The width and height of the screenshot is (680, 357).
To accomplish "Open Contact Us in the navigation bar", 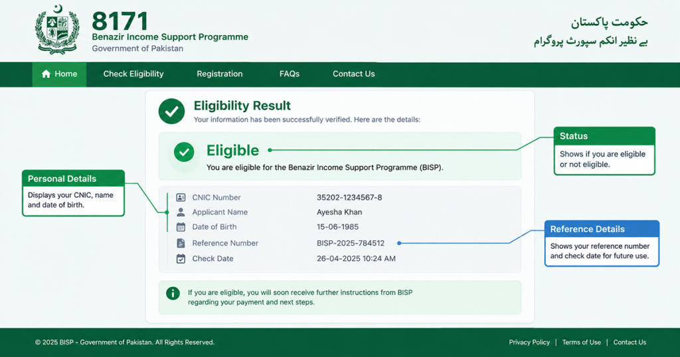I will coord(353,74).
